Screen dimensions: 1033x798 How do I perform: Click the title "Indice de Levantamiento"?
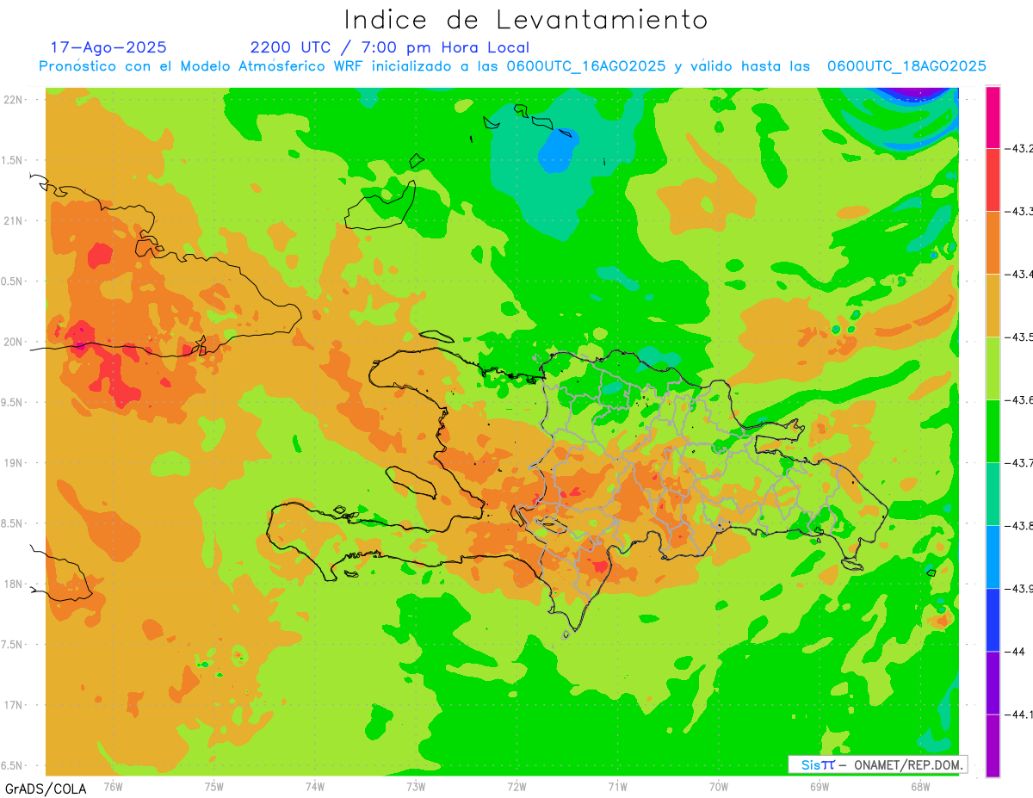point(526,19)
